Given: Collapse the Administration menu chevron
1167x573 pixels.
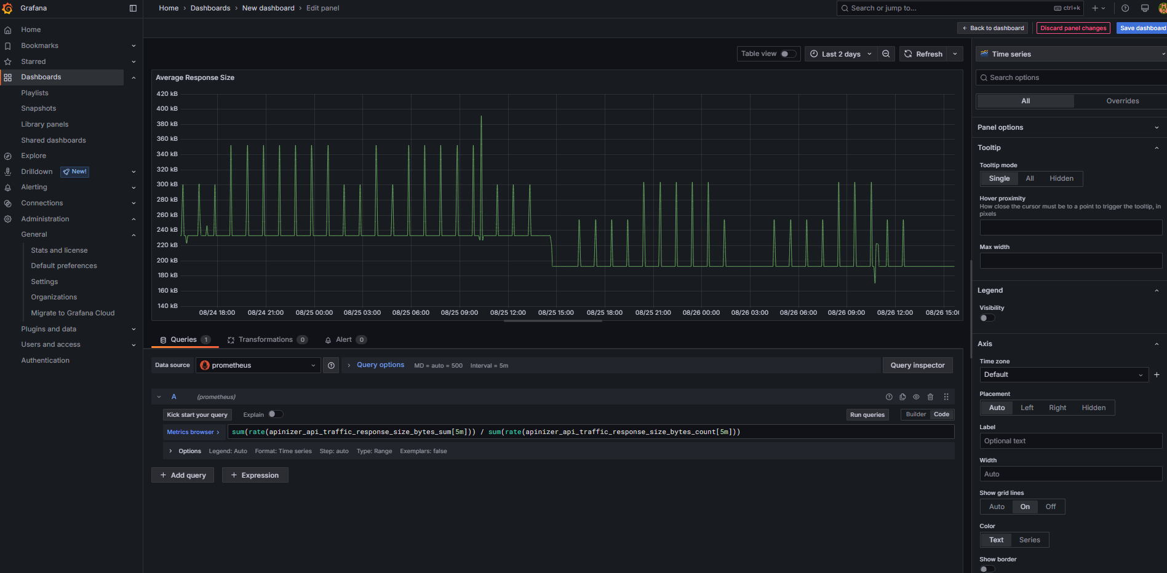Looking at the screenshot, I should click(133, 219).
